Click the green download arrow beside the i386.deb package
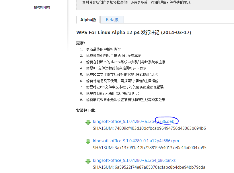This screenshot has width=234, height=173. click(88, 122)
